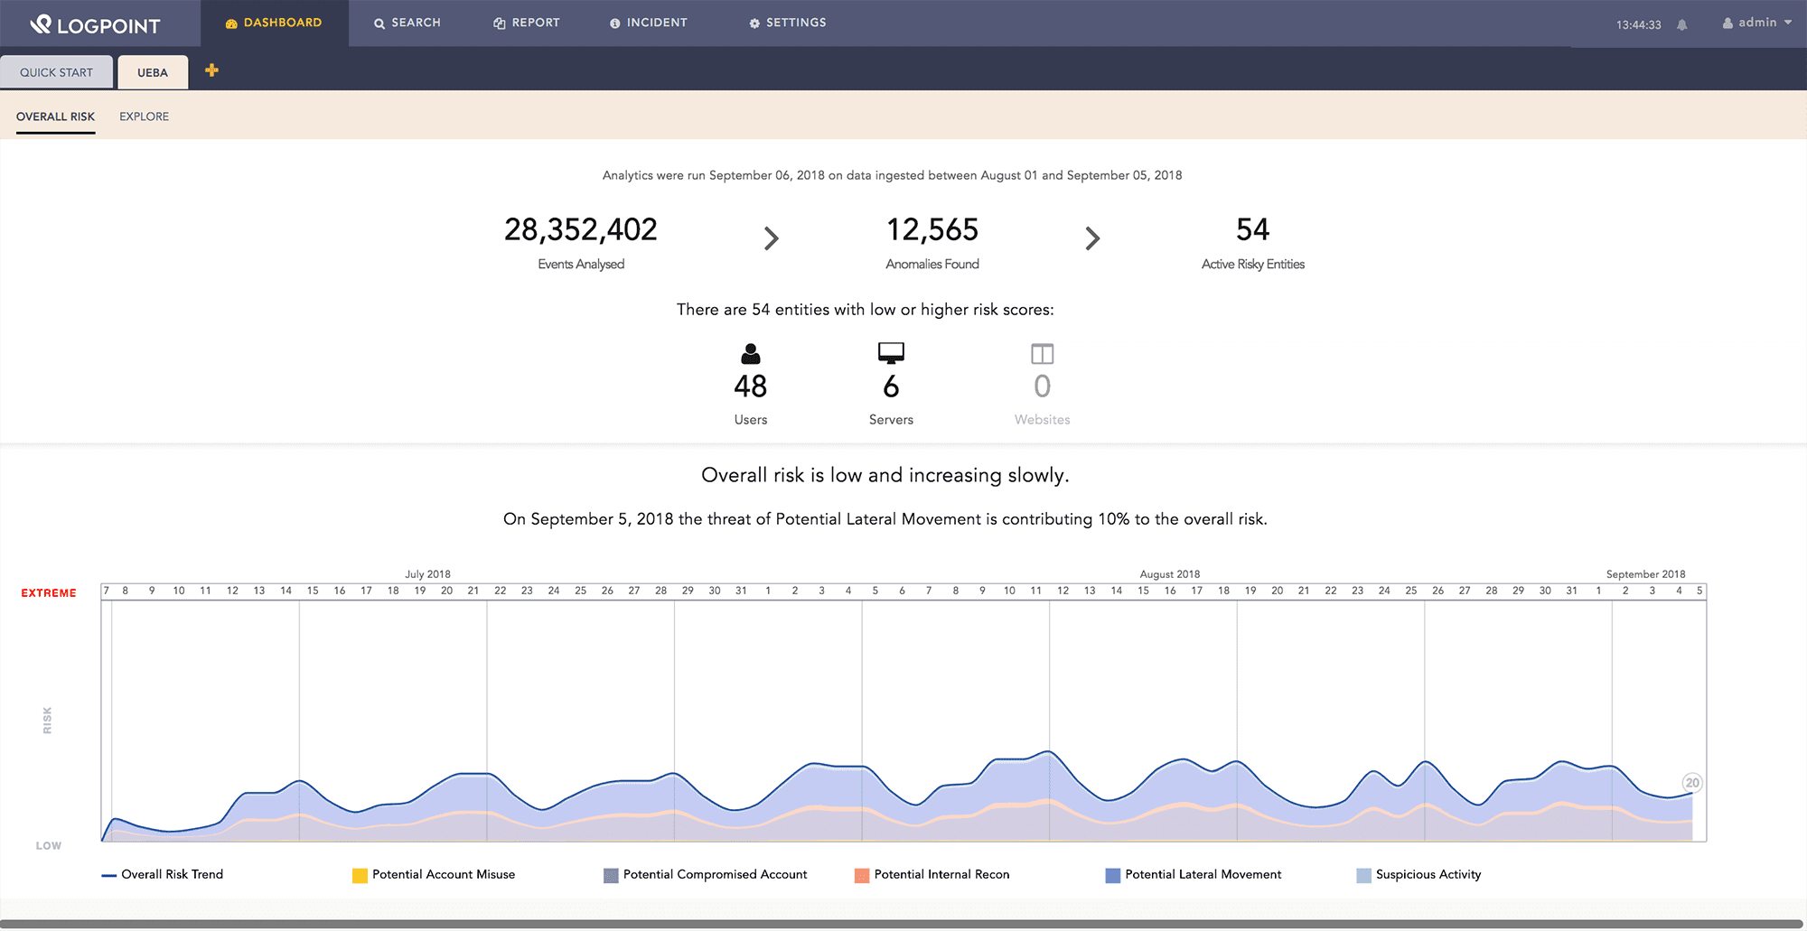Open the Dashboard menu item

274,23
